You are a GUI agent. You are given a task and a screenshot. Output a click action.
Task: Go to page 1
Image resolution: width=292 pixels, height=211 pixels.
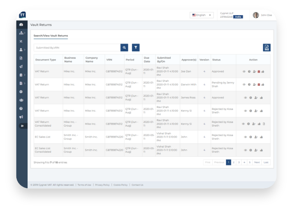click(x=229, y=162)
